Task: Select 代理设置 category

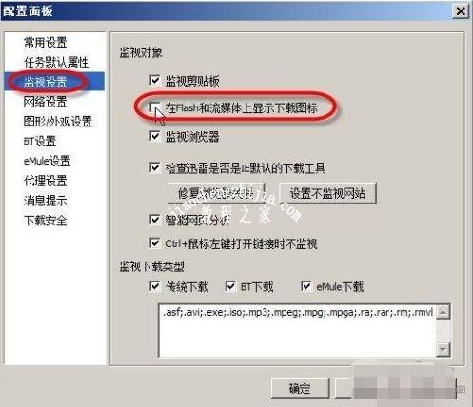Action: pyautogui.click(x=46, y=181)
